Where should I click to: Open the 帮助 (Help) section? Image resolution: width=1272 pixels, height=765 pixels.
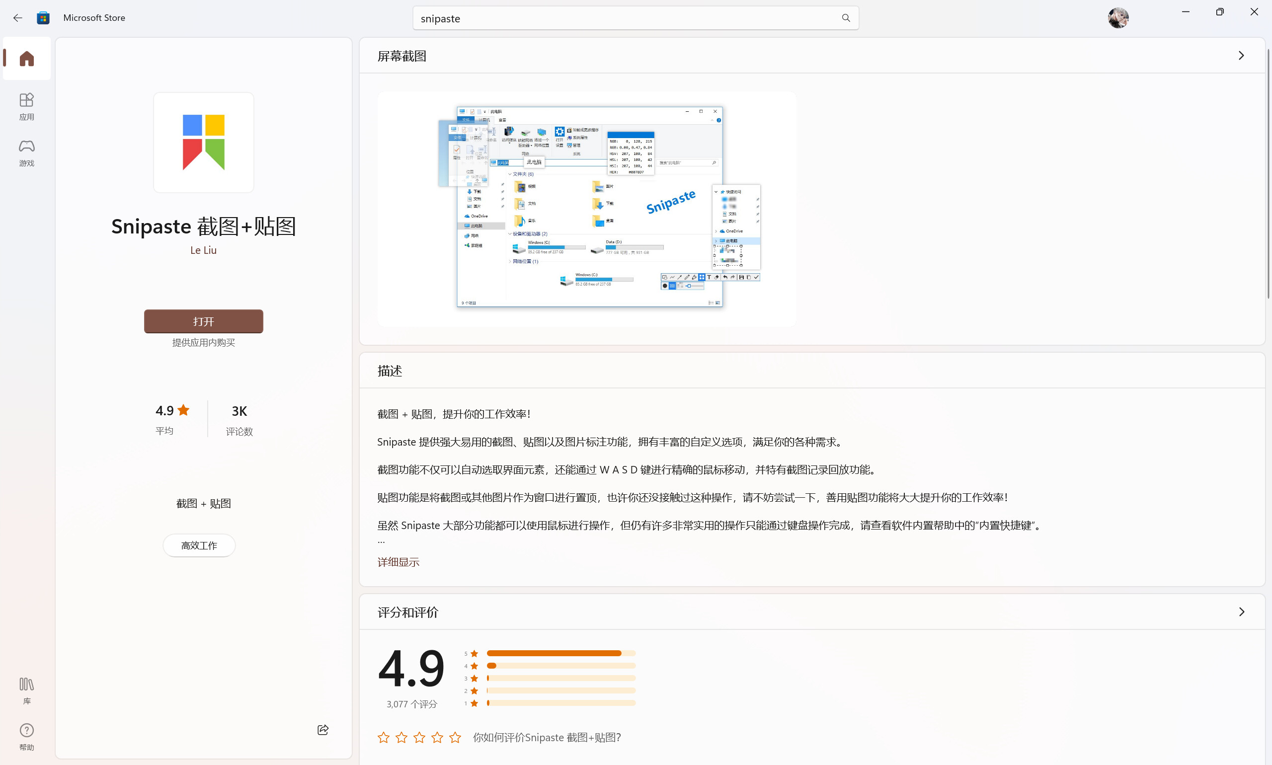(x=27, y=737)
